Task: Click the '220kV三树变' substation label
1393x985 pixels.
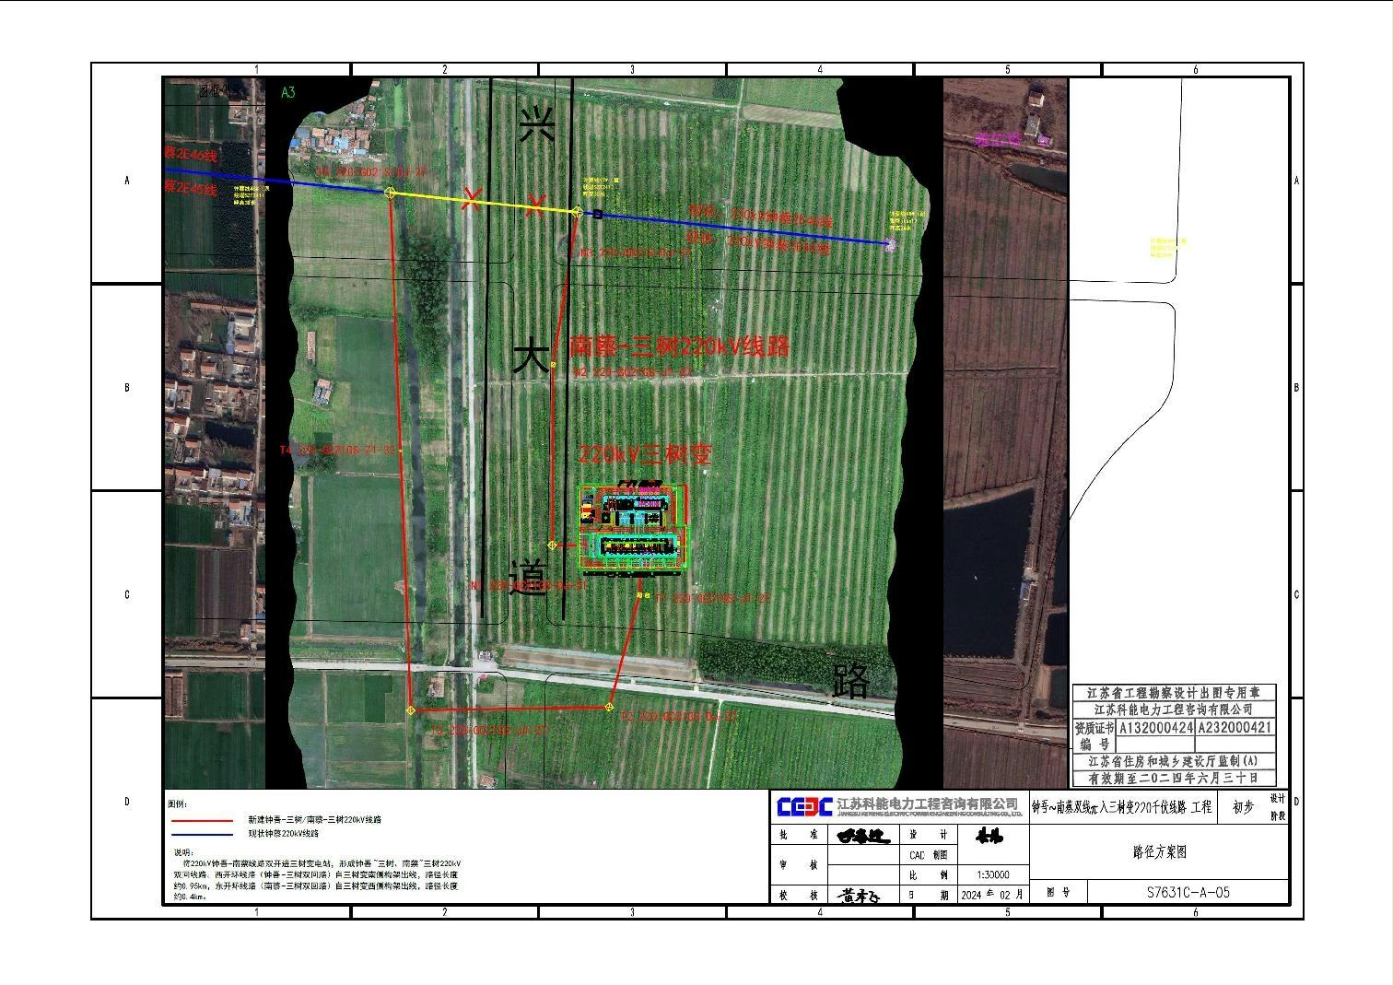Action: (645, 453)
